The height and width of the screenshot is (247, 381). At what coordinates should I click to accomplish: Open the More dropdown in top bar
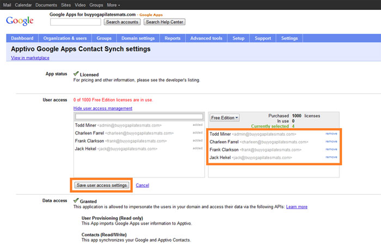point(114,4)
